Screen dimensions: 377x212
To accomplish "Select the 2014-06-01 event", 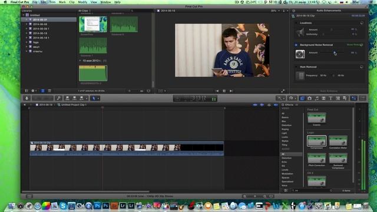I will pyautogui.click(x=40, y=19).
